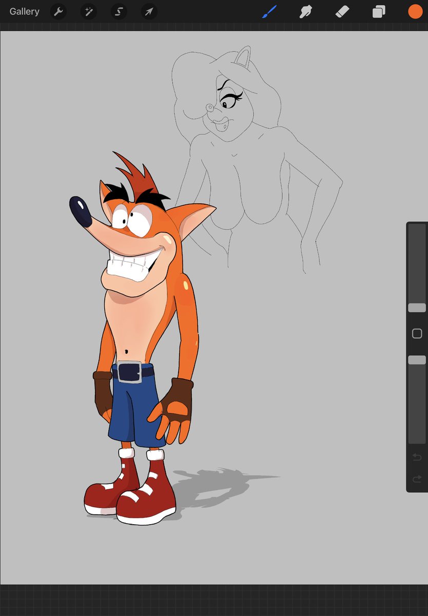Open the Selection tool
The height and width of the screenshot is (616, 428).
[119, 11]
